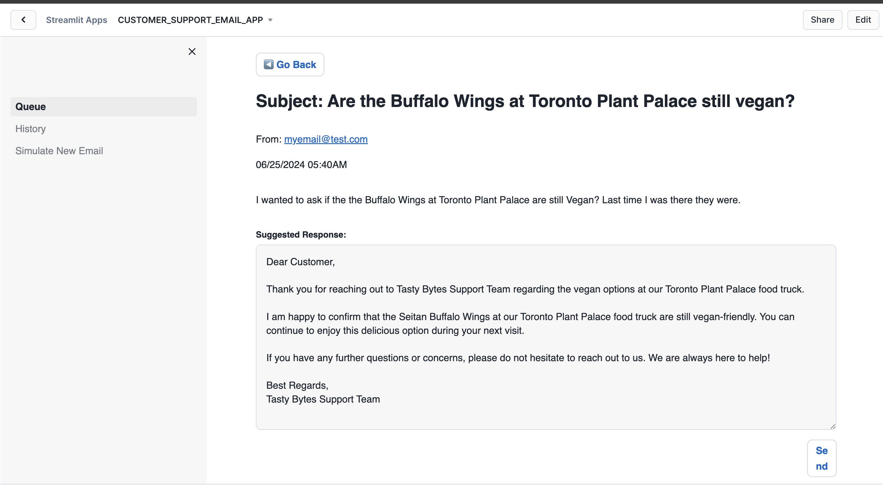The image size is (883, 485).
Task: Click the customer's email body text
Action: pyautogui.click(x=498, y=200)
